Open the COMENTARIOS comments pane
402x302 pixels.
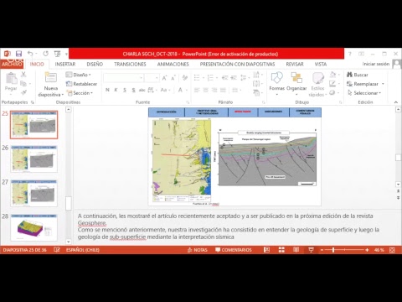tap(234, 250)
